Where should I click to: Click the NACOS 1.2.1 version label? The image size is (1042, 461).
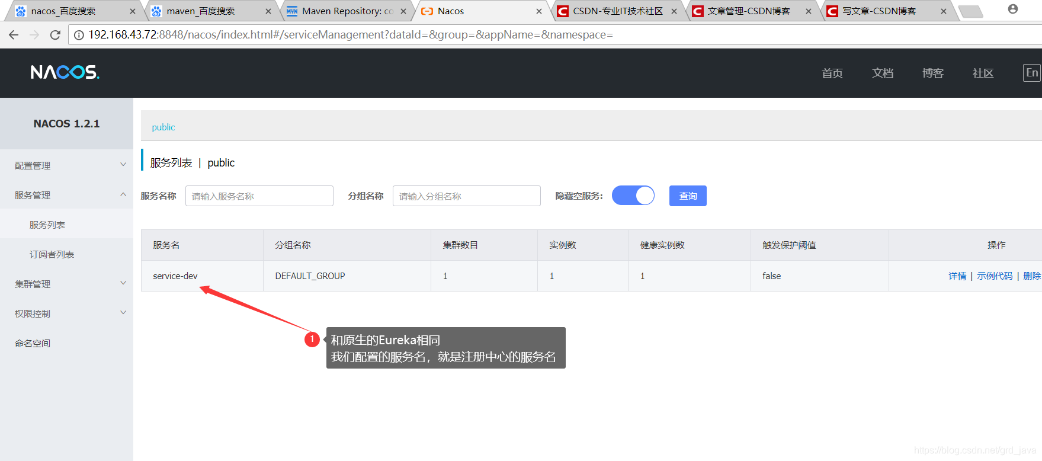click(x=66, y=124)
